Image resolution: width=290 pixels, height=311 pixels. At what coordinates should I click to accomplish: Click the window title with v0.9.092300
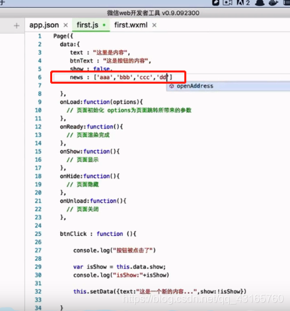pyautogui.click(x=153, y=13)
